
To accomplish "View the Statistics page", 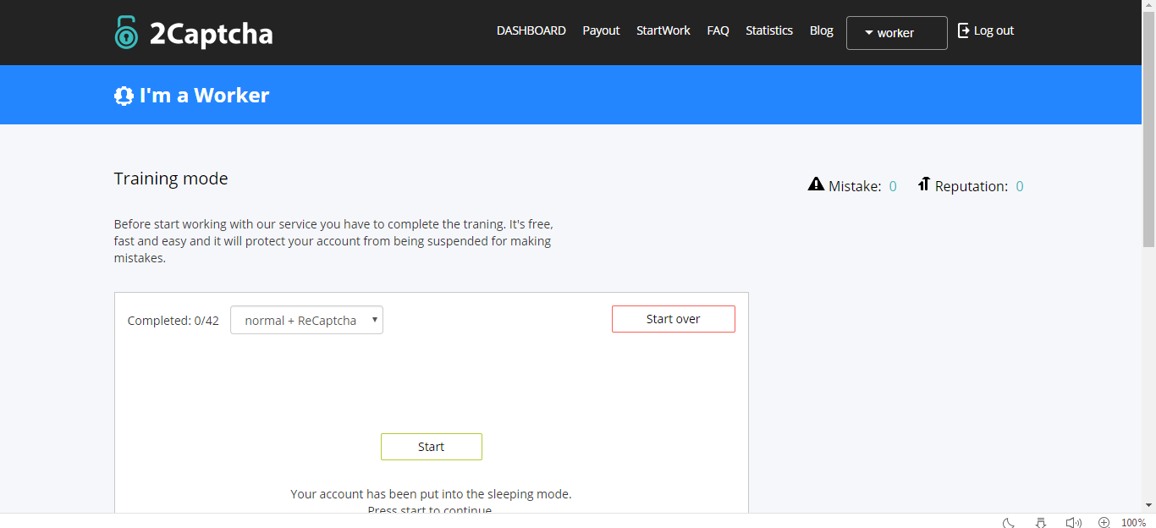I will click(x=768, y=30).
